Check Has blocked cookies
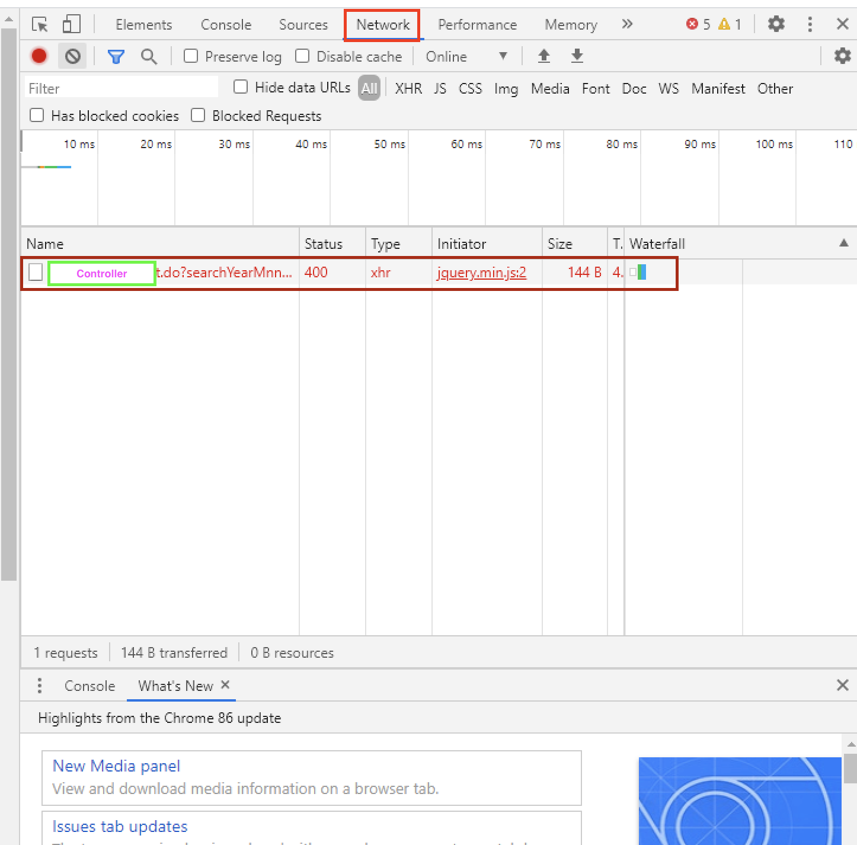Image resolution: width=857 pixels, height=845 pixels. pyautogui.click(x=37, y=116)
